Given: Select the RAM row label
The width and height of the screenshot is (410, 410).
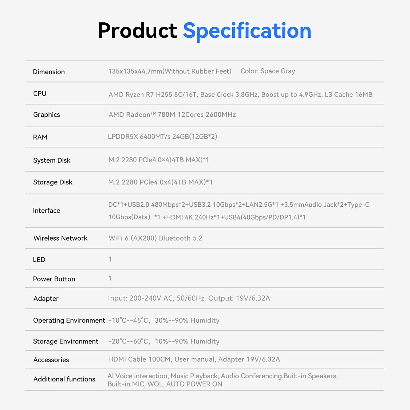Looking at the screenshot, I should tap(40, 137).
